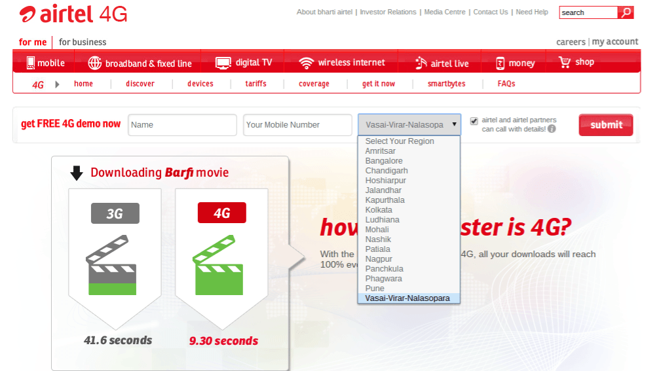665x371 pixels.
Task: Click the arrow next to 4G breadcrumb
Action: 57,84
